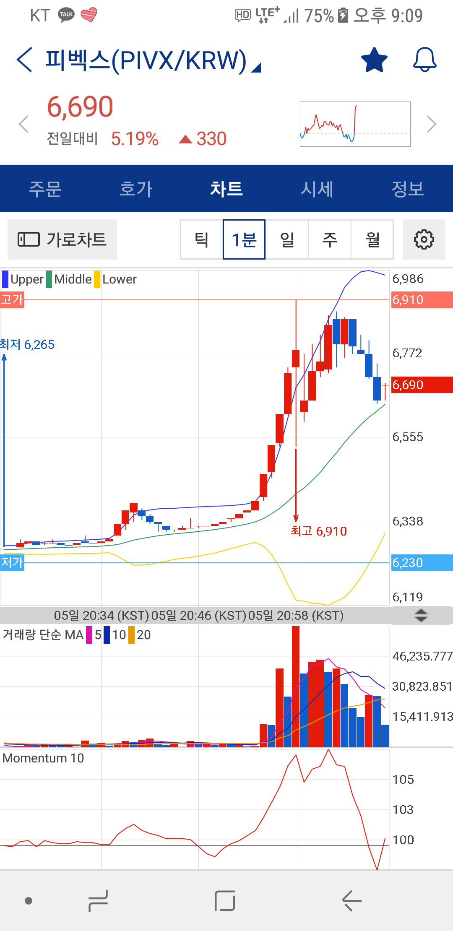Image resolution: width=453 pixels, height=931 pixels.
Task: Tap the 가로차트 landscape chart button
Action: 62,239
